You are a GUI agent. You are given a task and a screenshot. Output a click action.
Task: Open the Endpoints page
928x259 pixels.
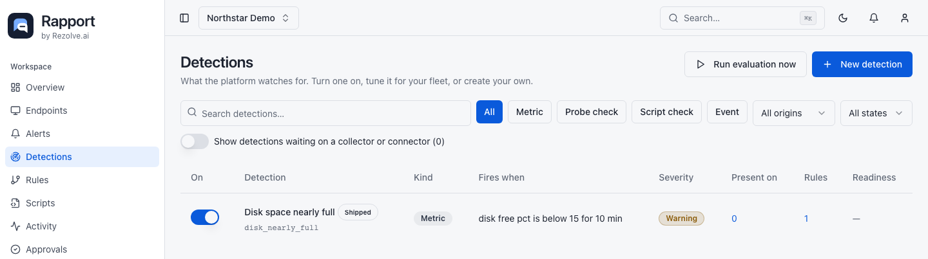[82, 111]
